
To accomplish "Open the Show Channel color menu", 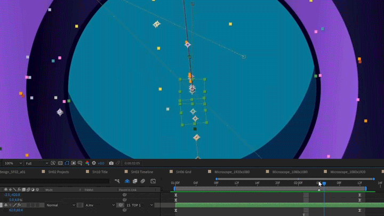I will coord(87,163).
